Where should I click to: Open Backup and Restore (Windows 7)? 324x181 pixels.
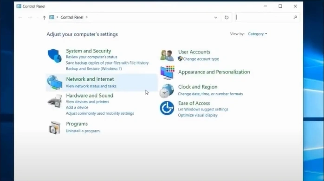point(94,69)
